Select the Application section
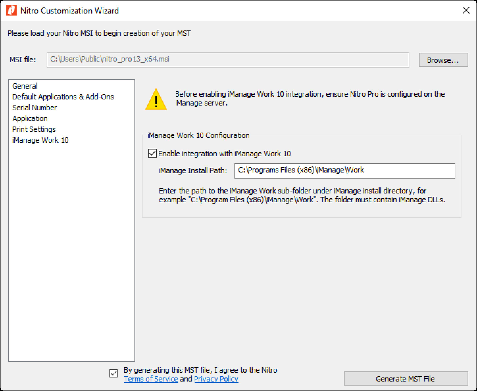477x391 pixels. [30, 118]
